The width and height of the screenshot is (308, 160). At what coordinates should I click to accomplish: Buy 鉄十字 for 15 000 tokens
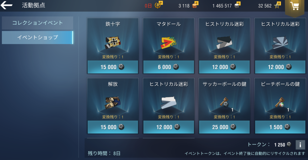tap(113, 67)
